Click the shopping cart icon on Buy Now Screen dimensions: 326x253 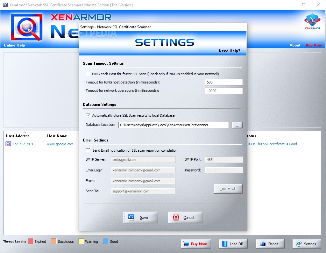click(x=186, y=244)
